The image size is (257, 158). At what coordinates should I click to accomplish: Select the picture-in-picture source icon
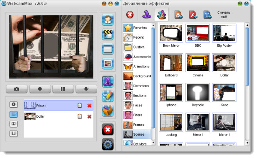tap(108, 64)
